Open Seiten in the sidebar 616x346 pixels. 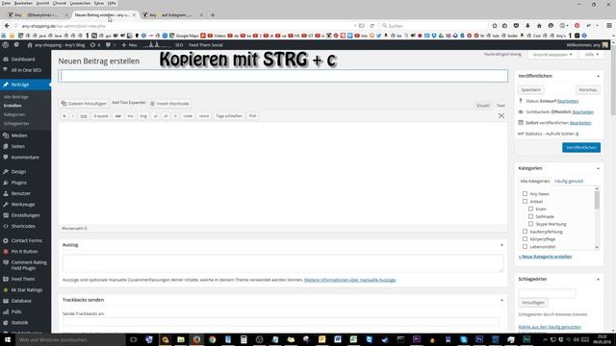tap(17, 146)
